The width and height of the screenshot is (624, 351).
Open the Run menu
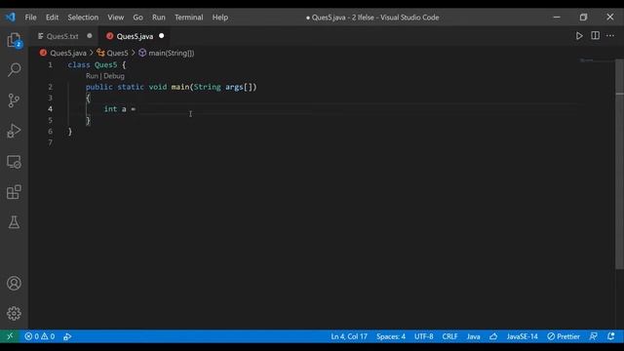158,18
